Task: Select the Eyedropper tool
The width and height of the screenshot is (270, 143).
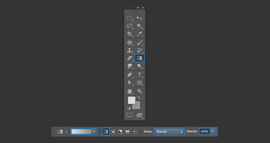Action: [x=140, y=33]
